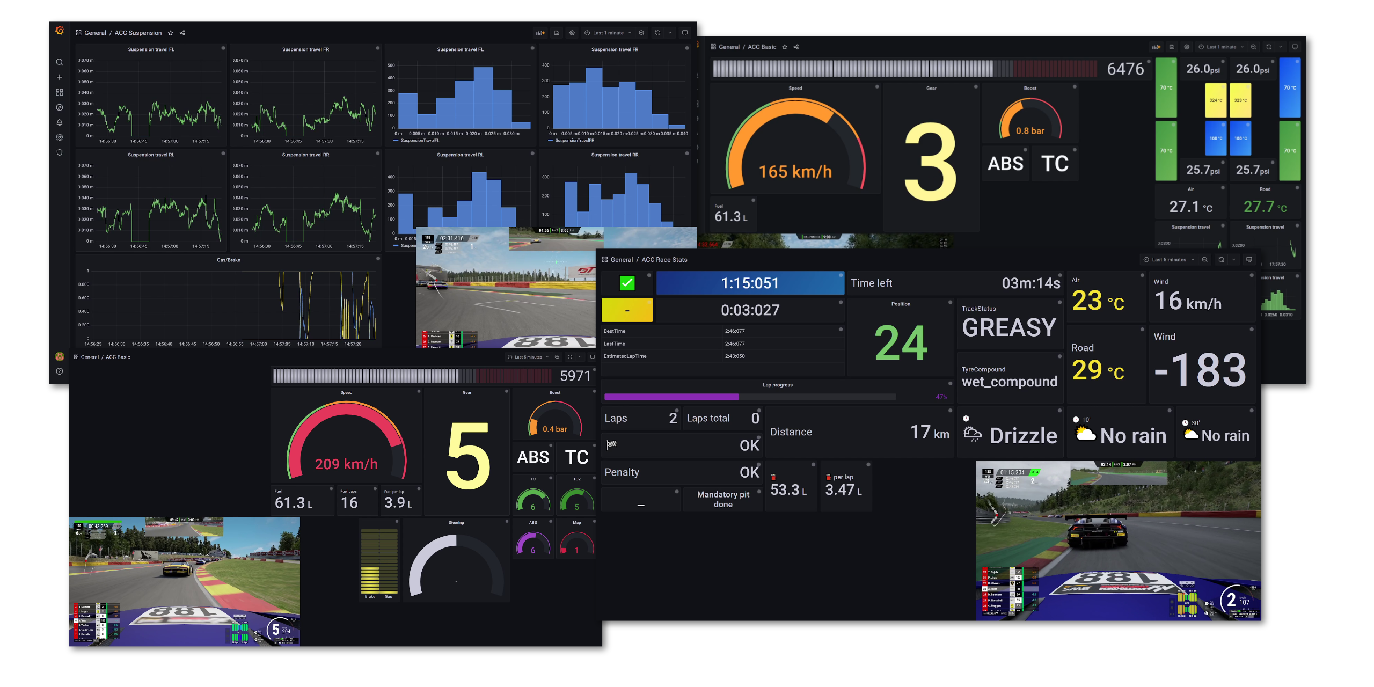Drag the lap progress bar slider
Screen dimensions: 1374x687
(x=741, y=397)
